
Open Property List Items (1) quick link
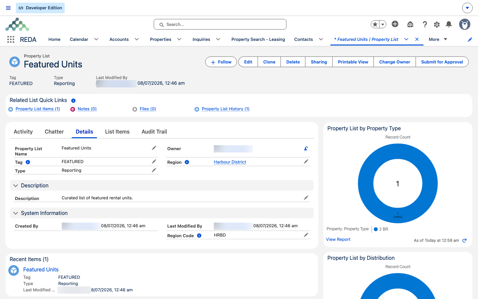pos(38,109)
